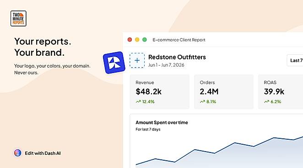Screen dimensions: 303x168
Task: Click the 2.4M orders value
Action: point(209,91)
